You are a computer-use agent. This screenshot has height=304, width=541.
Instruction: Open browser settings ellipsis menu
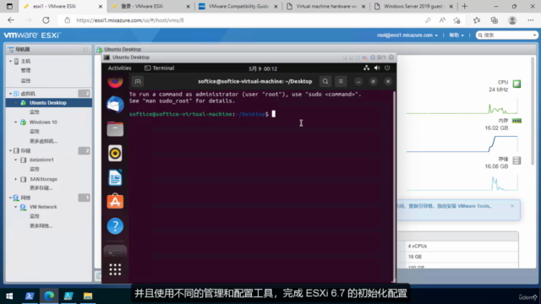[x=530, y=20]
